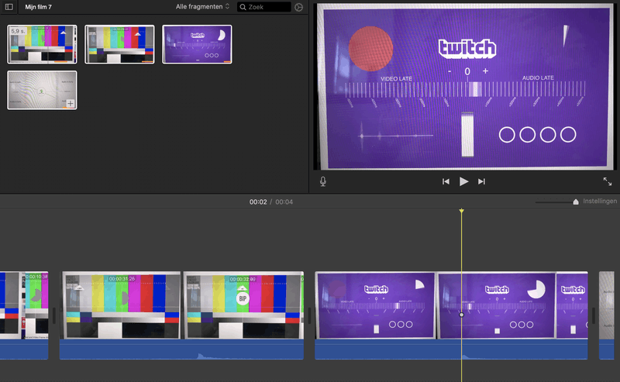Viewport: 620px width, 382px height.
Task: Skip to previous clip in viewer
Action: 446,181
